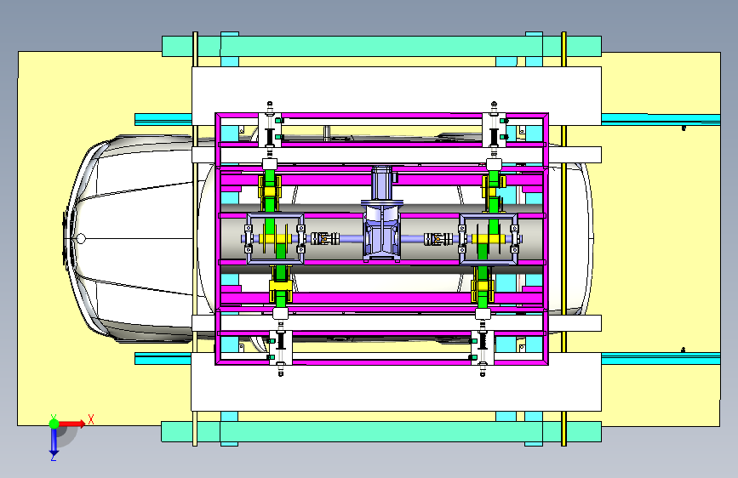Viewport: 738px width, 478px height.
Task: Click the red X axis arrow of the triad
Action: coord(73,424)
